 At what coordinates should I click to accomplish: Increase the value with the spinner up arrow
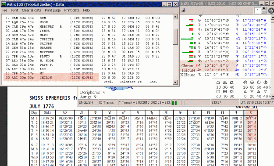264,9
